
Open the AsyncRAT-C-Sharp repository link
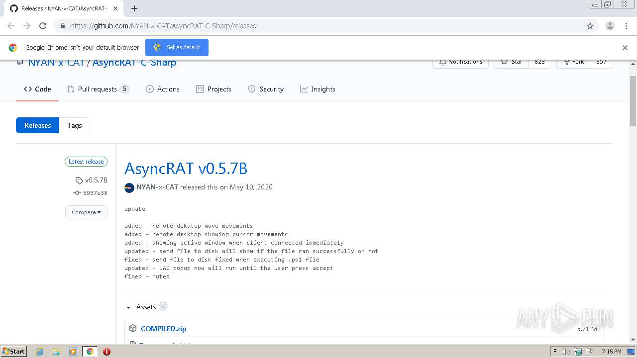(134, 63)
